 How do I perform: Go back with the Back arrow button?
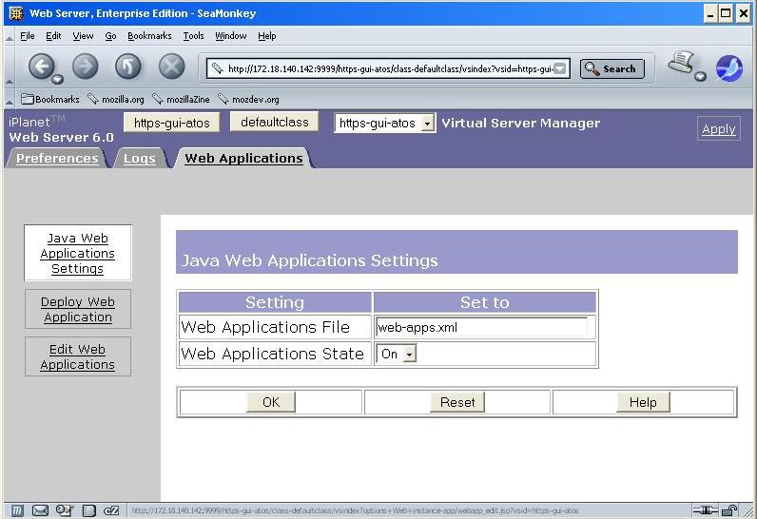tap(41, 66)
